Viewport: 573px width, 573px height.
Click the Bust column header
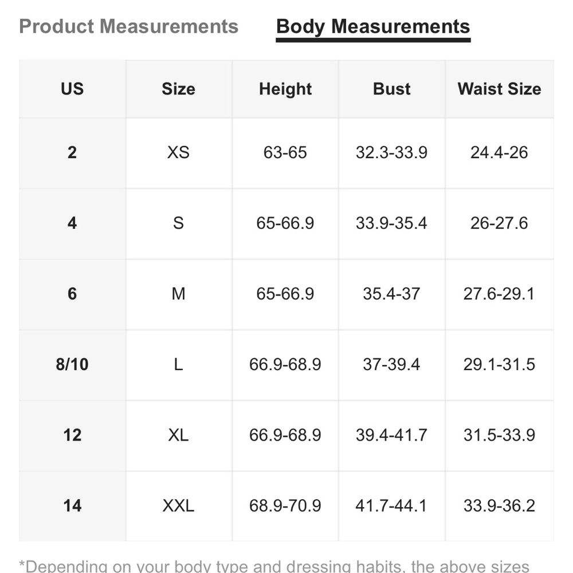pos(392,89)
